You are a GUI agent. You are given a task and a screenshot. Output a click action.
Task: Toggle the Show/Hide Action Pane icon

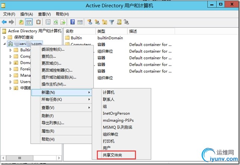click(x=80, y=22)
